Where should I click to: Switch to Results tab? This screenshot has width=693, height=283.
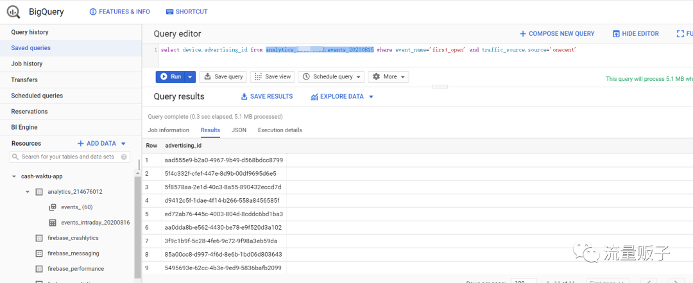(x=210, y=130)
